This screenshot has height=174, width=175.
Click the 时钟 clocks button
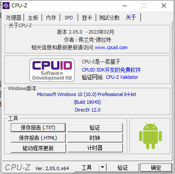(95, 138)
